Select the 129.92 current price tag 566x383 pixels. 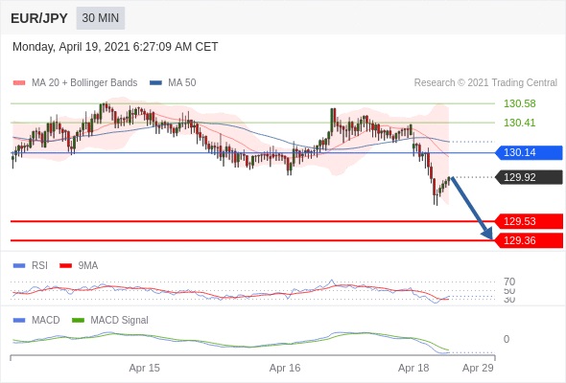(x=529, y=177)
